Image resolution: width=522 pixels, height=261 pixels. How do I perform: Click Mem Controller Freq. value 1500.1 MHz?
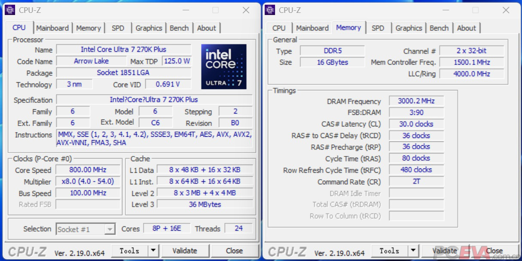pyautogui.click(x=471, y=62)
